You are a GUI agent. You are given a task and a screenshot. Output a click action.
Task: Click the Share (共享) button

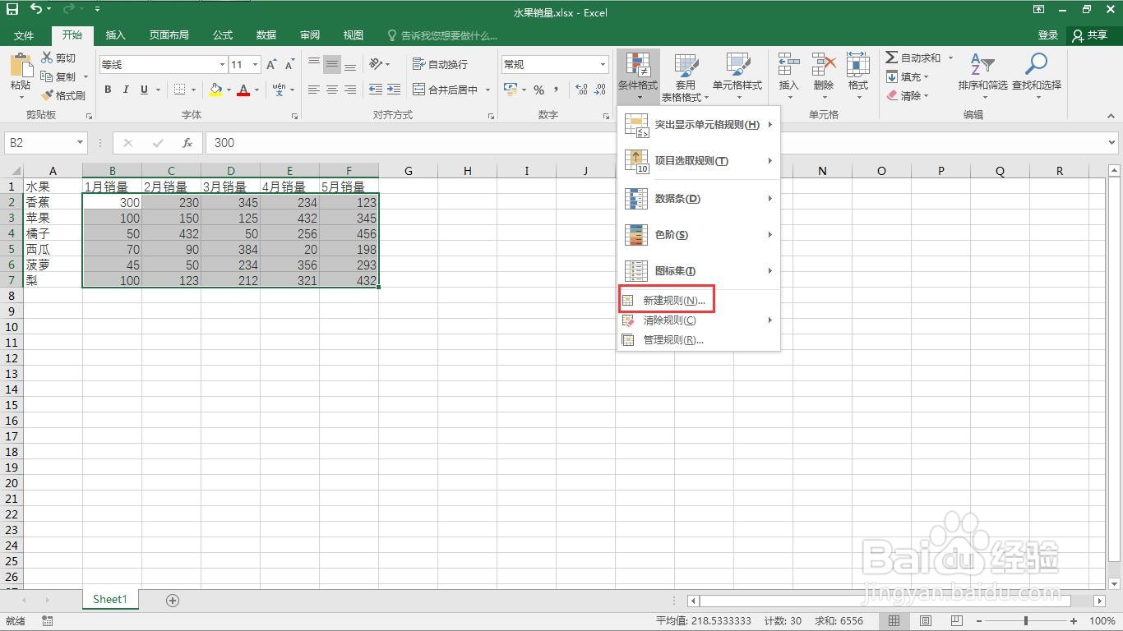1091,35
